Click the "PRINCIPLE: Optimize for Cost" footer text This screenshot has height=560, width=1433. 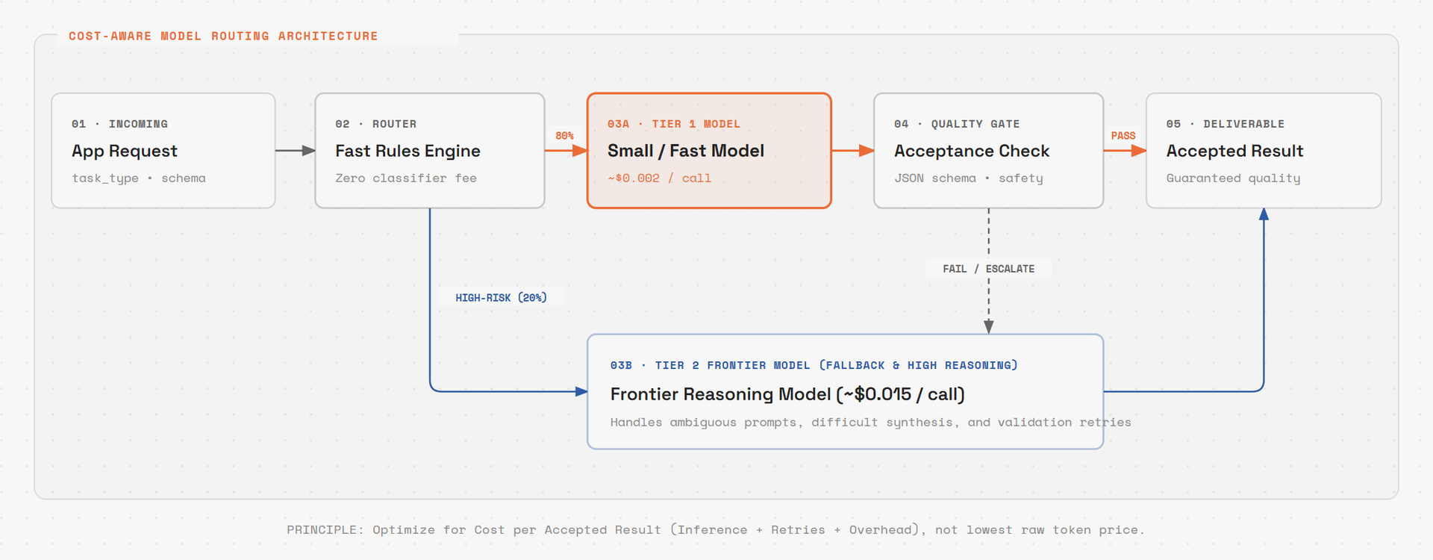tap(716, 530)
